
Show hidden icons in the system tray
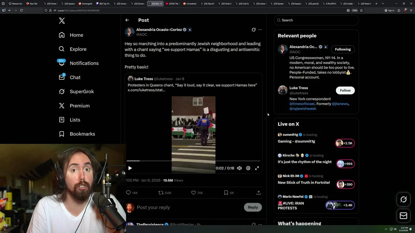point(386,229)
